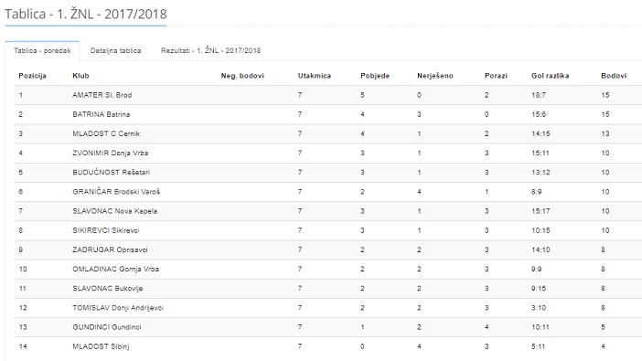Click ZADRUGAR Oprisavci in the standings
This screenshot has height=361, width=642.
(x=110, y=250)
